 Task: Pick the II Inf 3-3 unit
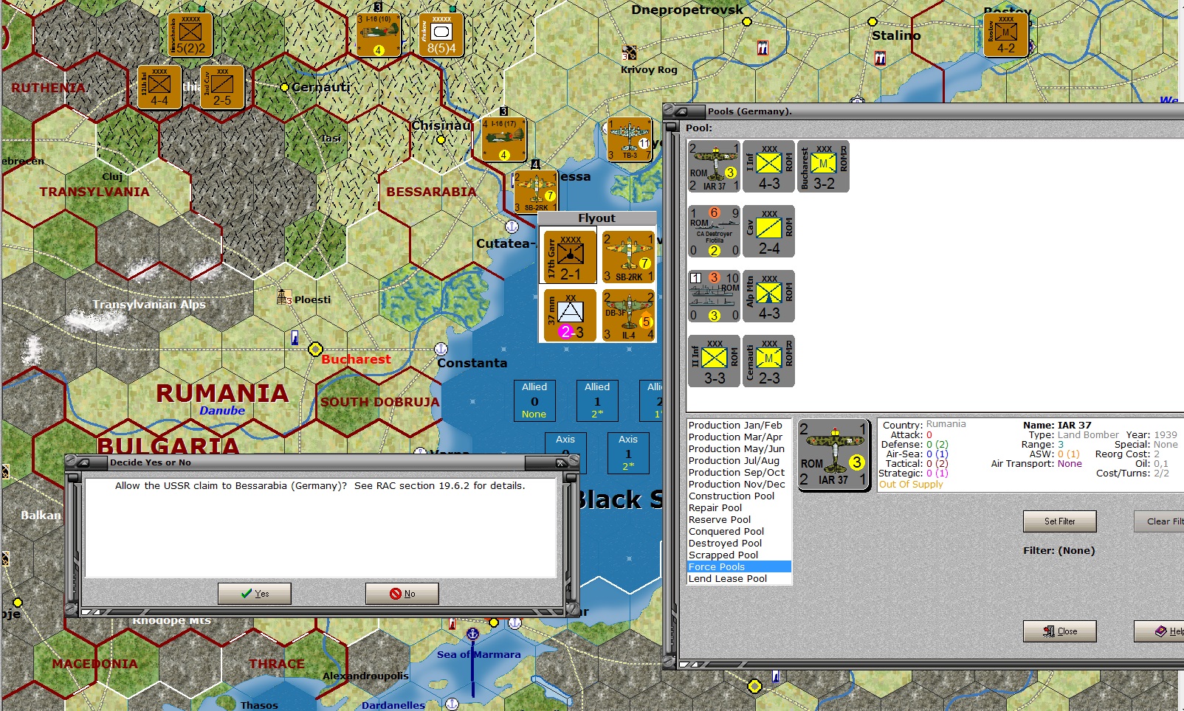click(714, 361)
